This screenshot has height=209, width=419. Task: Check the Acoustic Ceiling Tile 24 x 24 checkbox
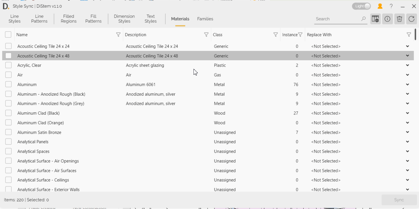tap(8, 46)
